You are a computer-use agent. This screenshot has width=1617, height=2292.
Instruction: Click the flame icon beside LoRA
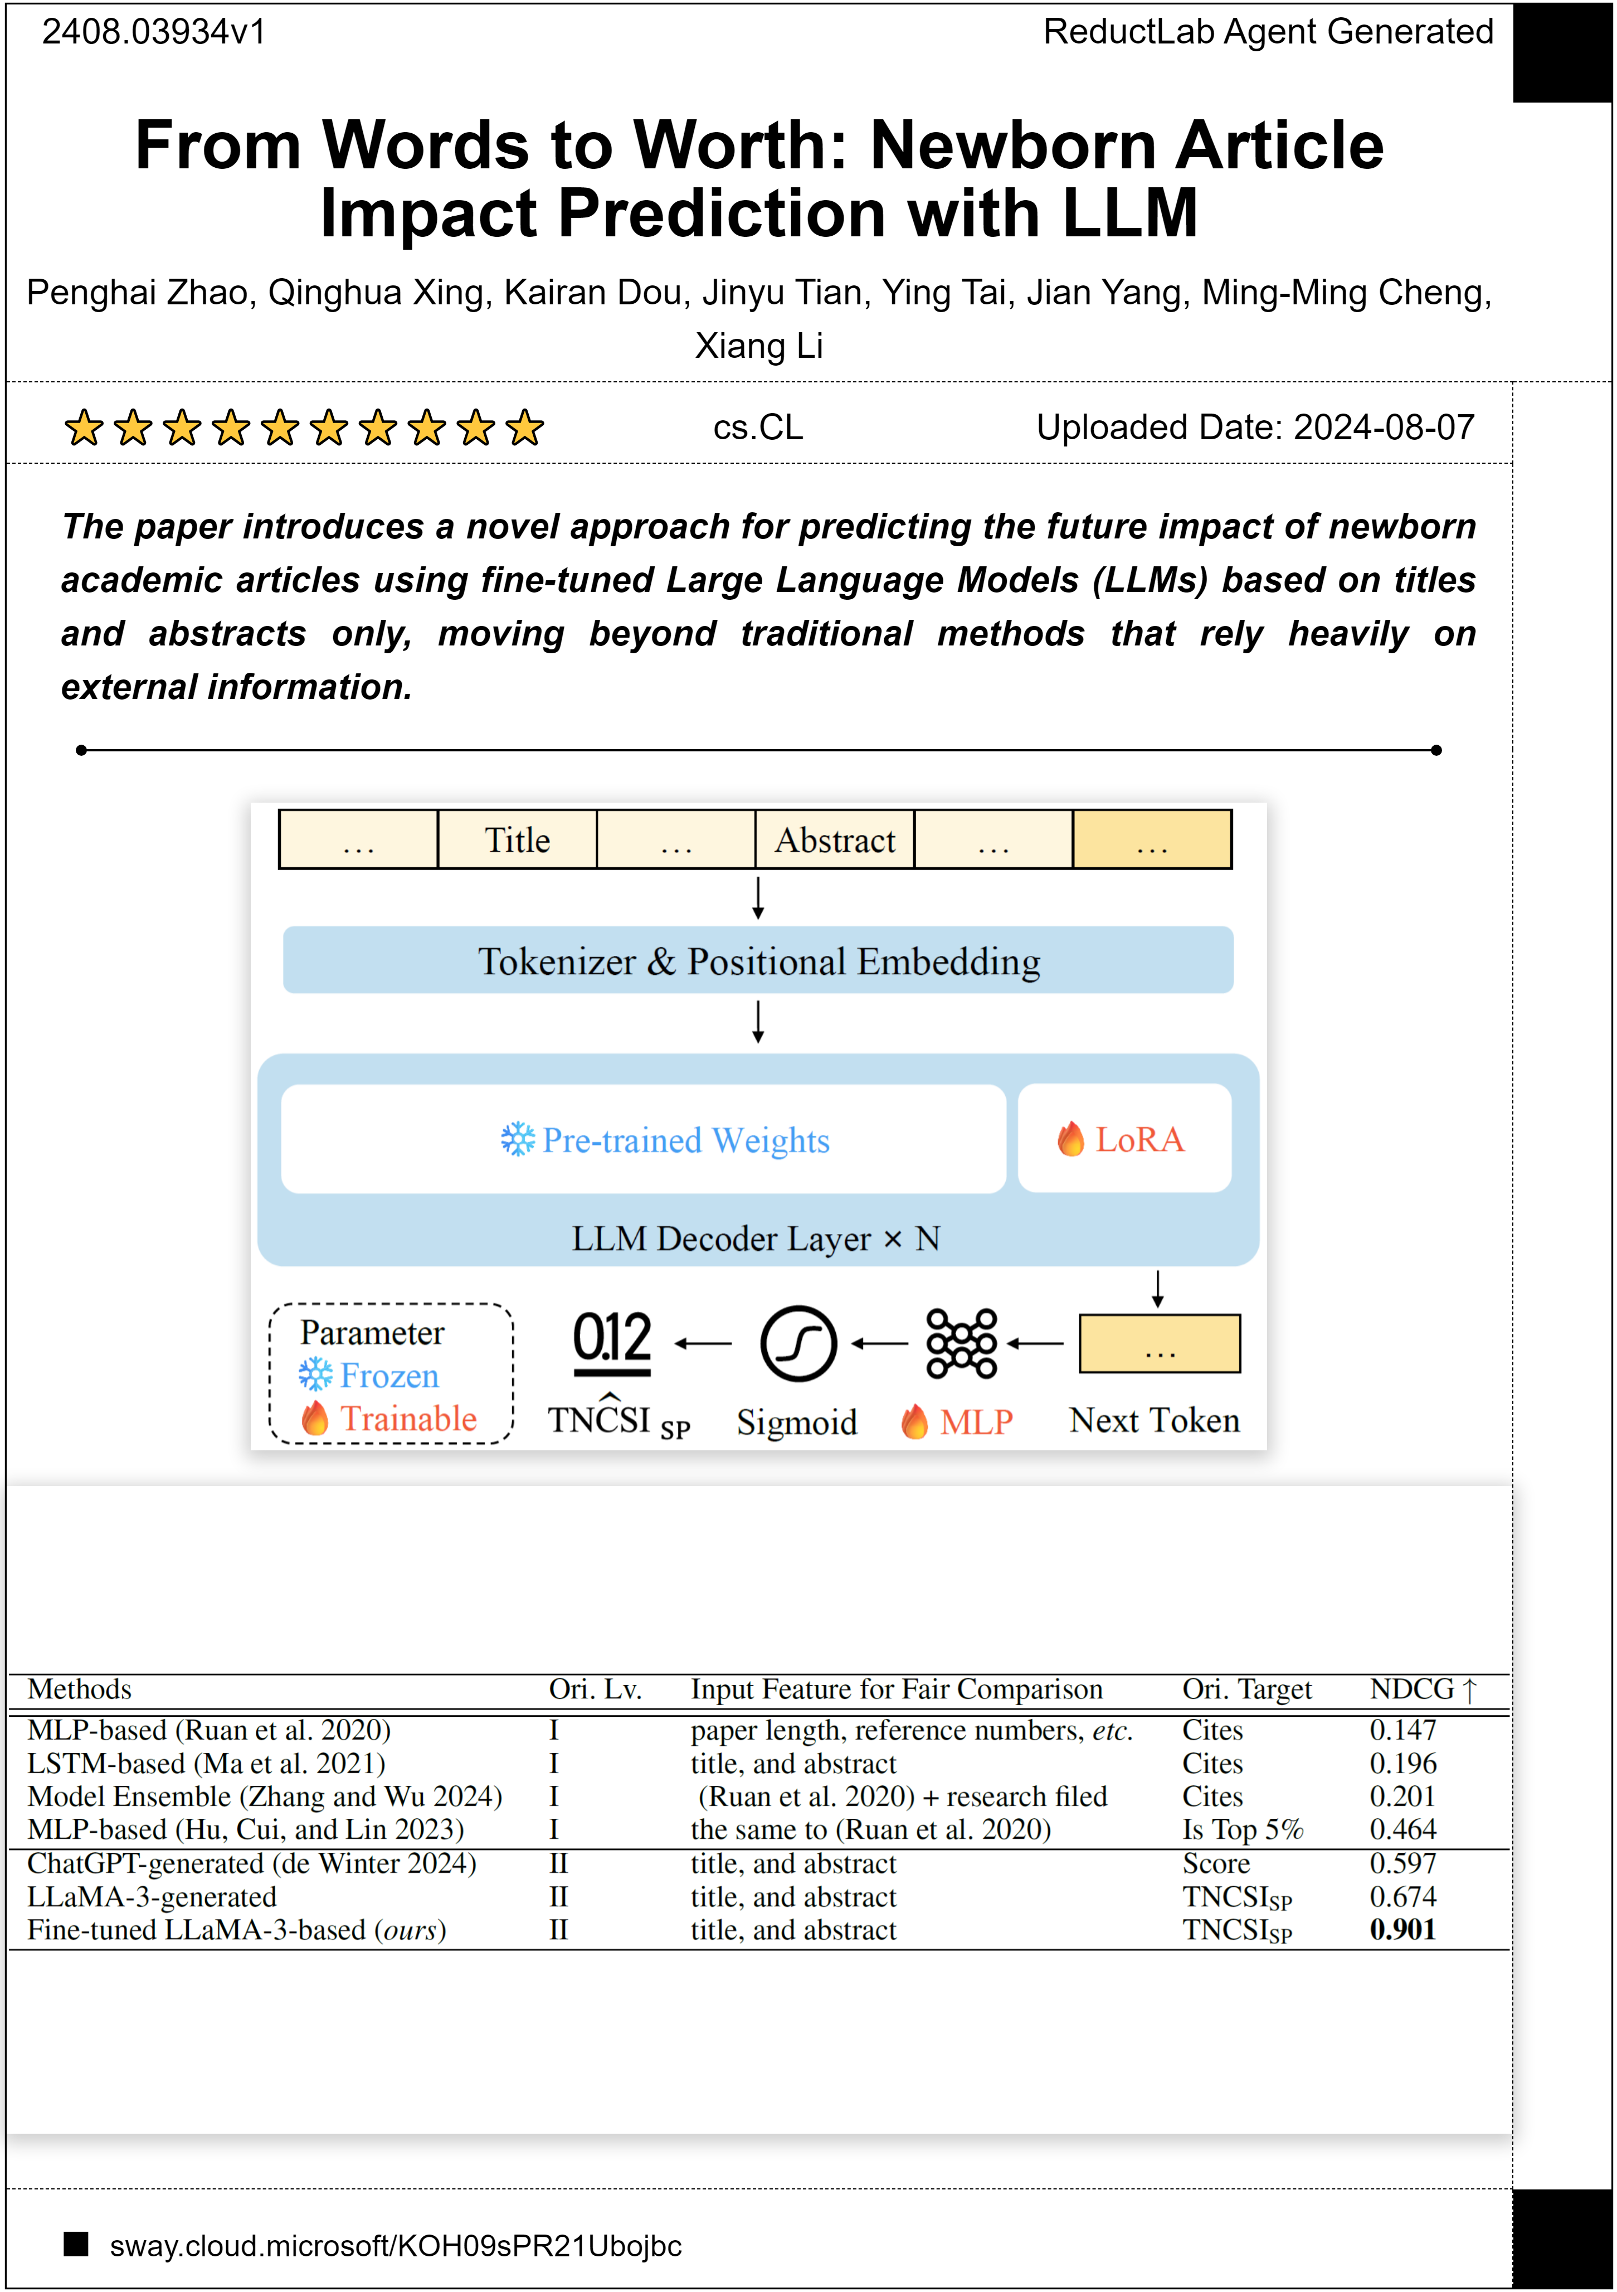pyautogui.click(x=1071, y=1138)
